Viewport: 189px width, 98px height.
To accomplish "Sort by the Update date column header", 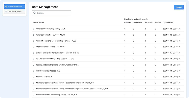I will 168,22.
